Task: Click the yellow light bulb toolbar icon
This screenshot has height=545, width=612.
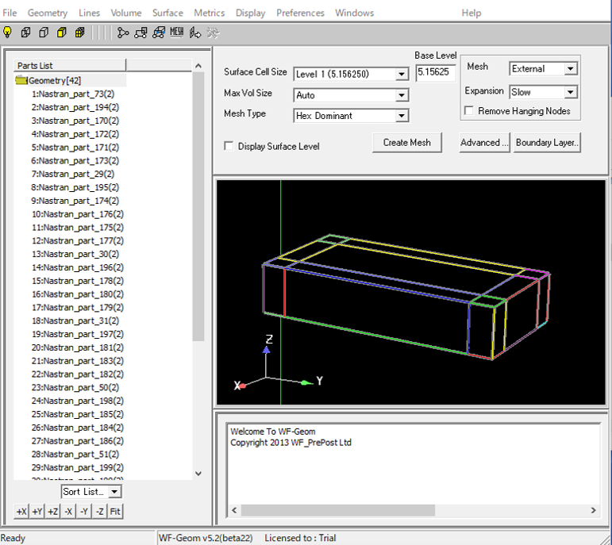Action: pyautogui.click(x=7, y=33)
